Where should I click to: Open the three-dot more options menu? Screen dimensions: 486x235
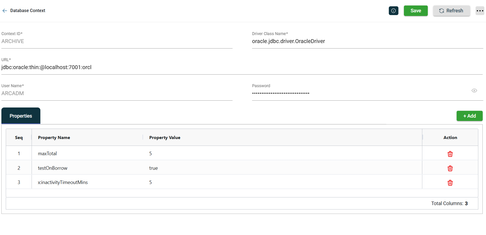point(480,11)
